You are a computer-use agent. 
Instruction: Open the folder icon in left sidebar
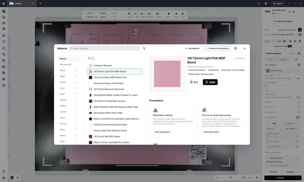tap(4, 85)
